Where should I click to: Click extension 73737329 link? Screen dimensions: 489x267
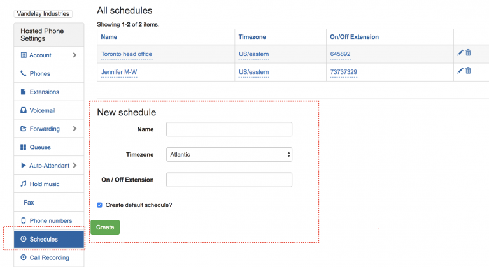pos(343,72)
